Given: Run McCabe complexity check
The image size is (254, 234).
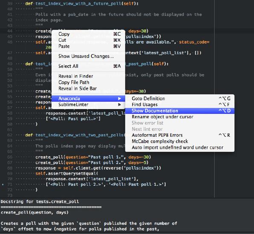Looking at the screenshot, I should 180,142.
